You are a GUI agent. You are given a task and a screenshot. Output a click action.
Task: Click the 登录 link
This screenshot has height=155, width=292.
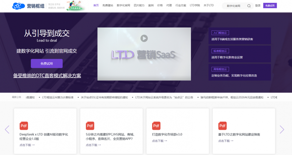258,5
